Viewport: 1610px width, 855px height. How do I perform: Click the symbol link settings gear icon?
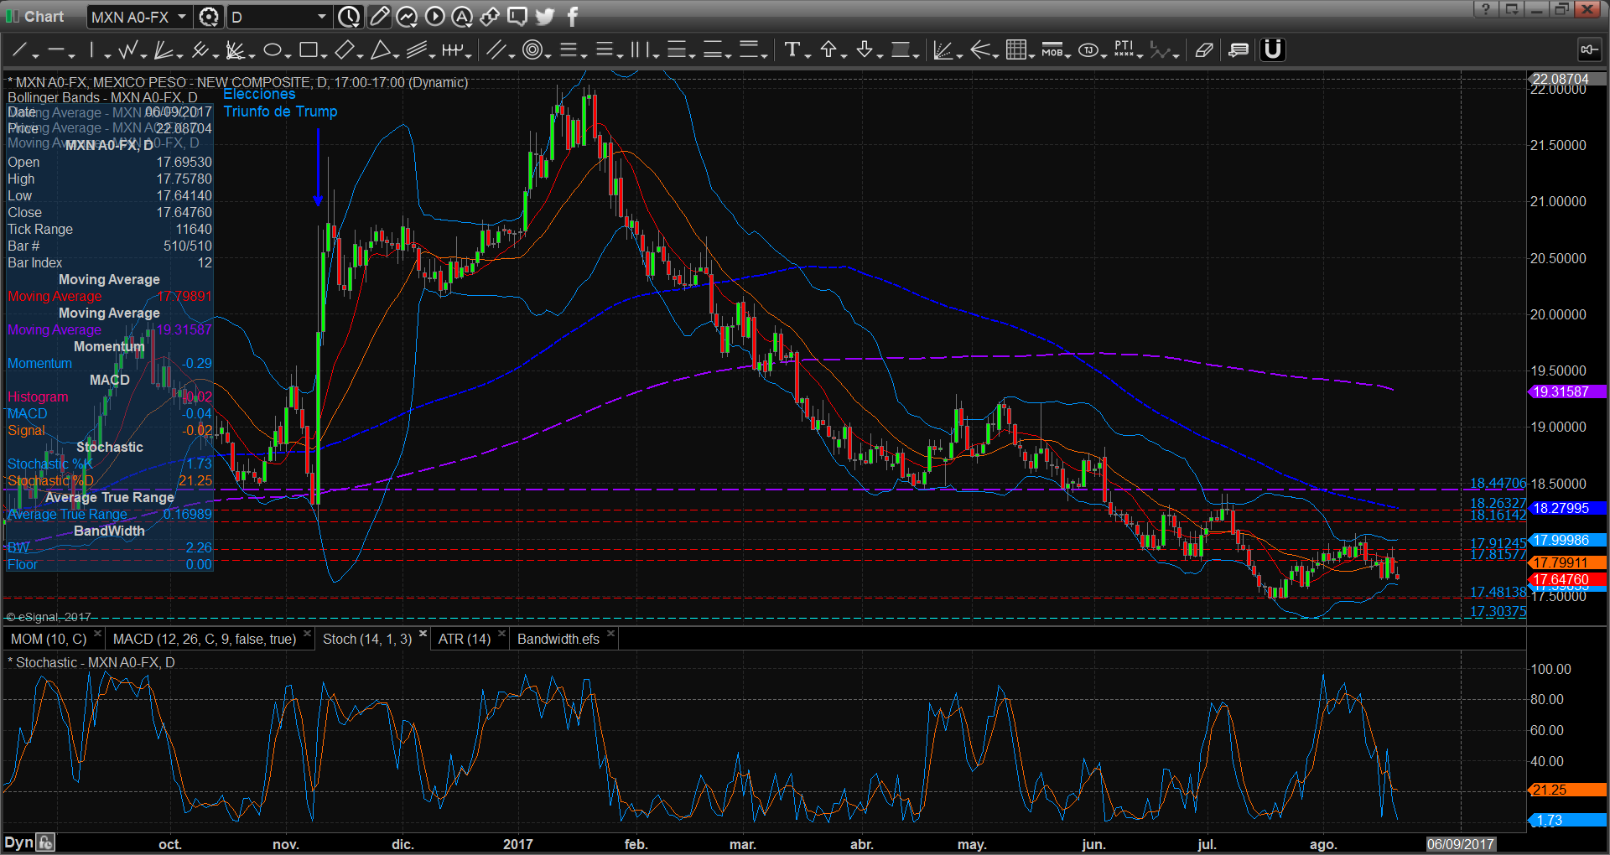click(x=209, y=16)
